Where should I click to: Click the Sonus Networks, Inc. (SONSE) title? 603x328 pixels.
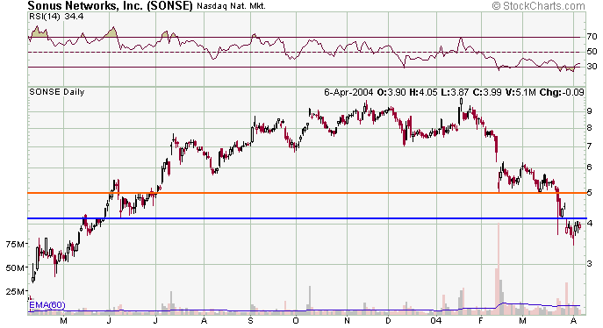click(x=110, y=6)
